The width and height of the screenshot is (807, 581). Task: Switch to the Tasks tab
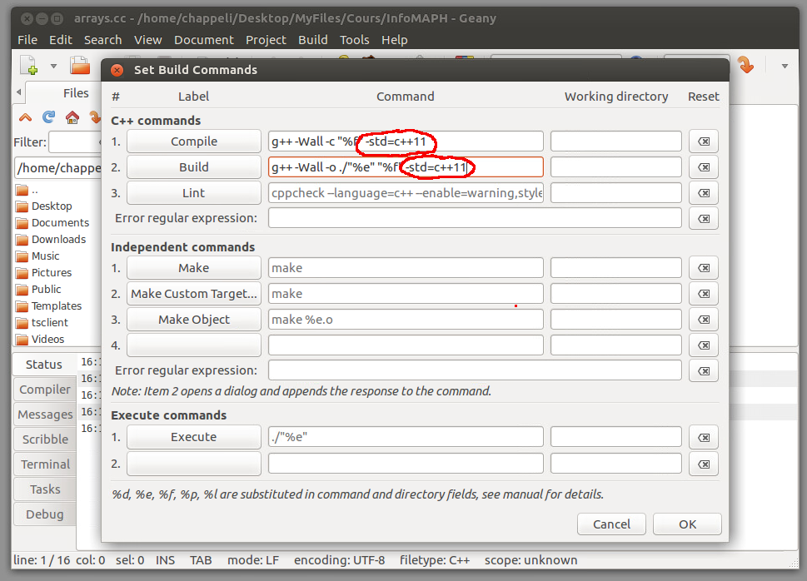[x=44, y=489]
